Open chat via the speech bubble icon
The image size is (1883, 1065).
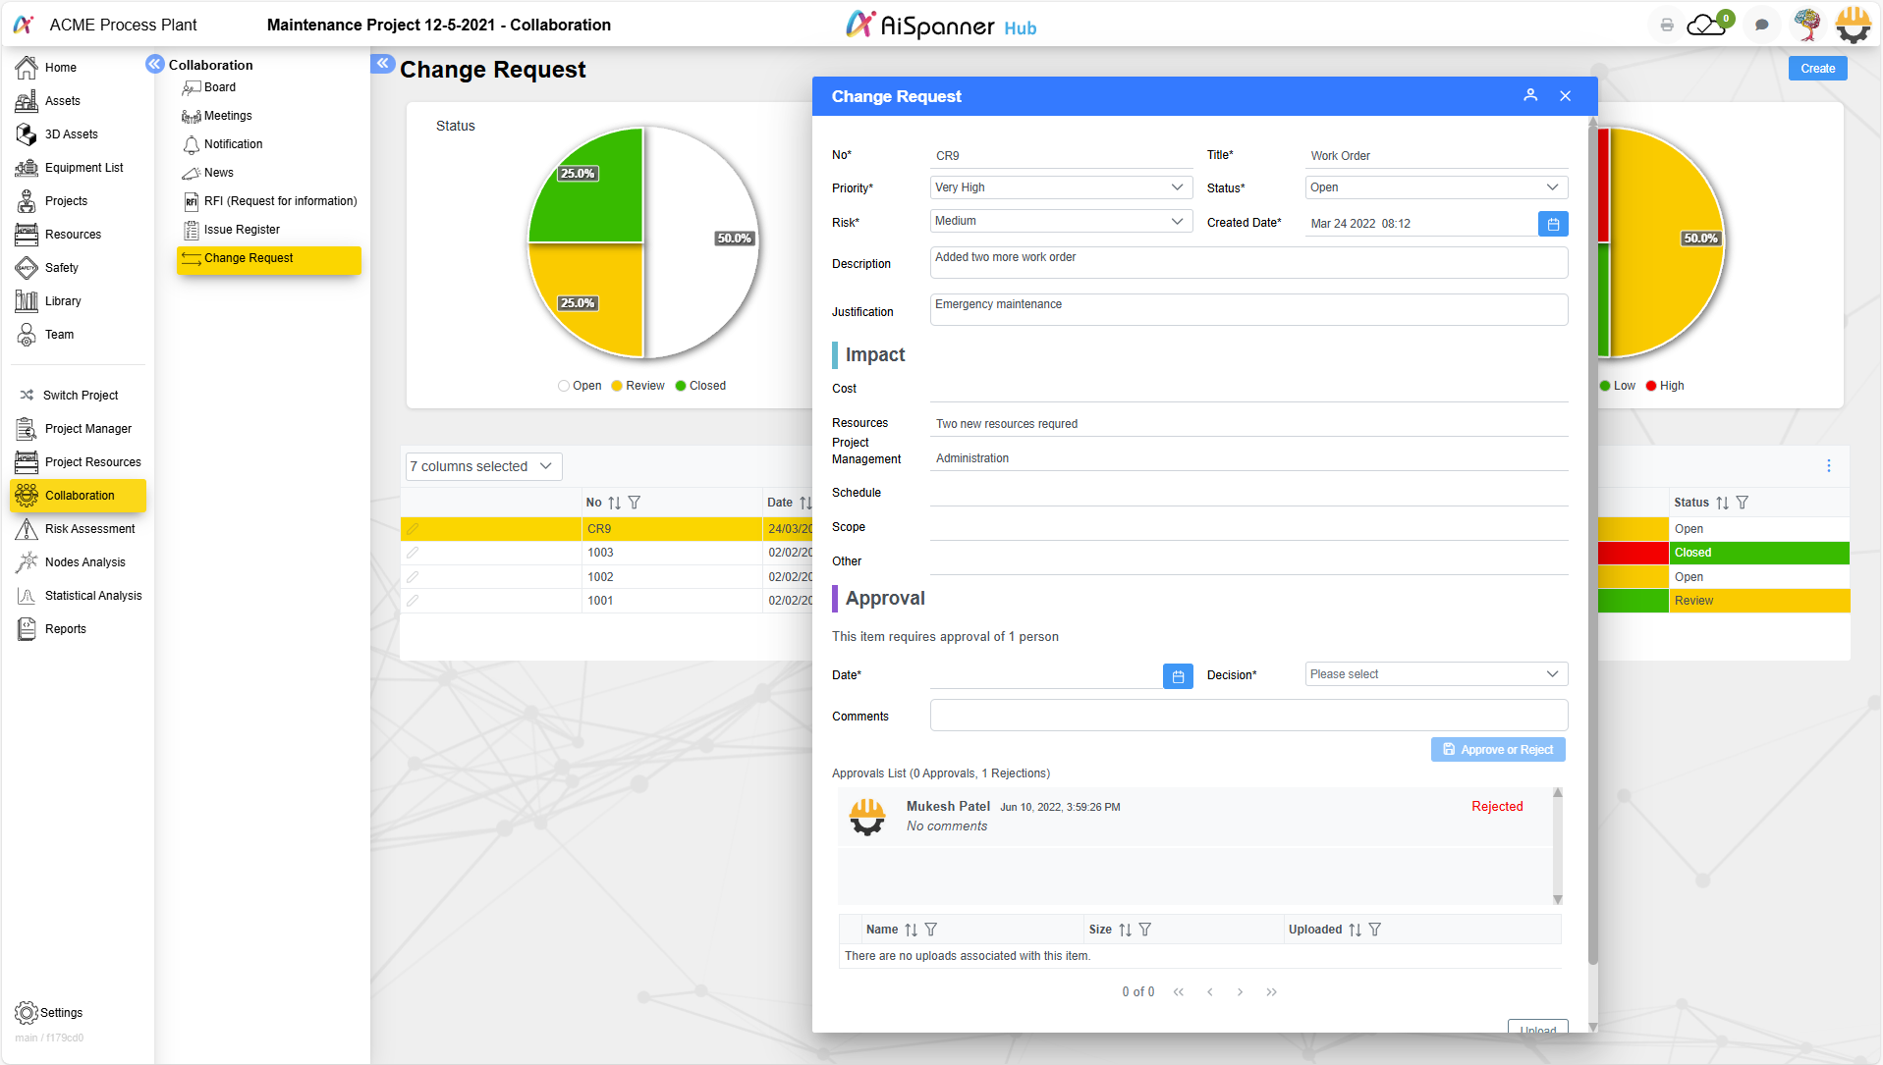[x=1760, y=25]
